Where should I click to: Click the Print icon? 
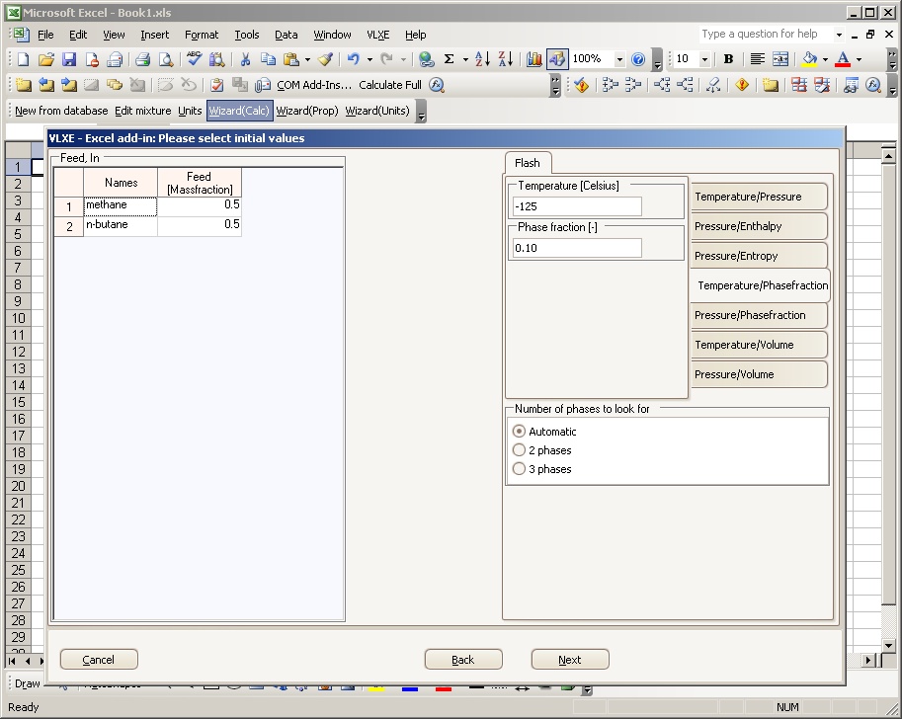tap(142, 58)
